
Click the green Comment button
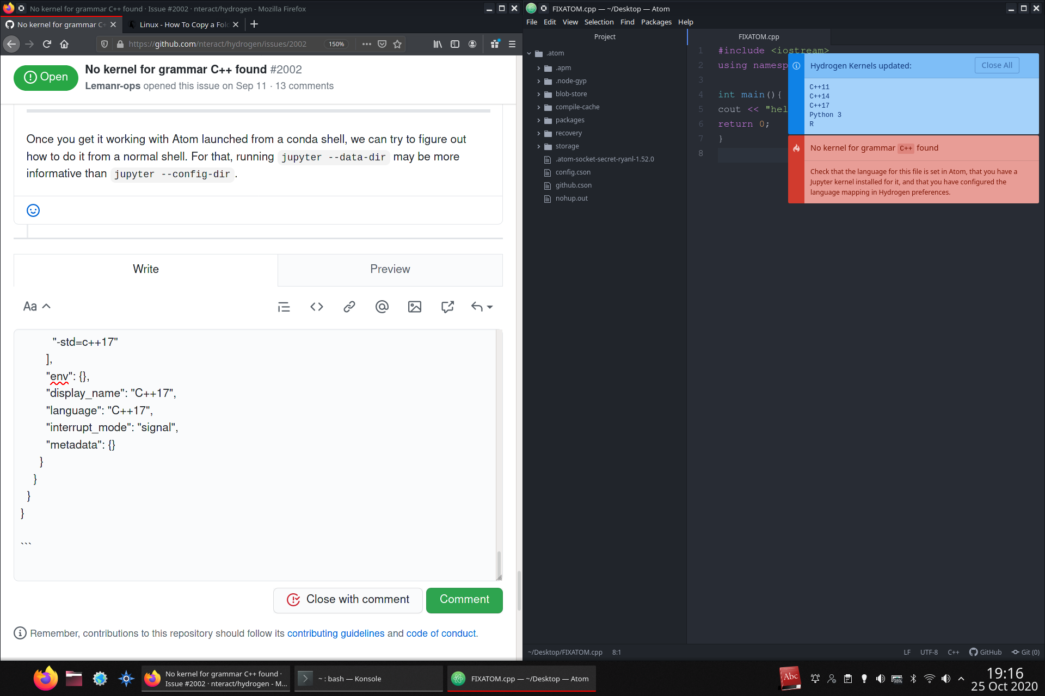click(464, 600)
